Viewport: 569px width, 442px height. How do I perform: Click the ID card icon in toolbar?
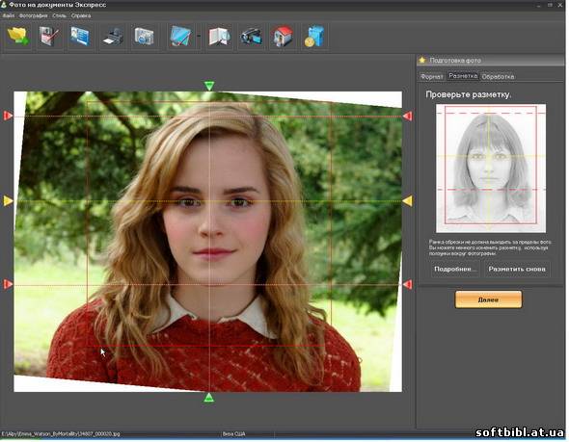[80, 37]
